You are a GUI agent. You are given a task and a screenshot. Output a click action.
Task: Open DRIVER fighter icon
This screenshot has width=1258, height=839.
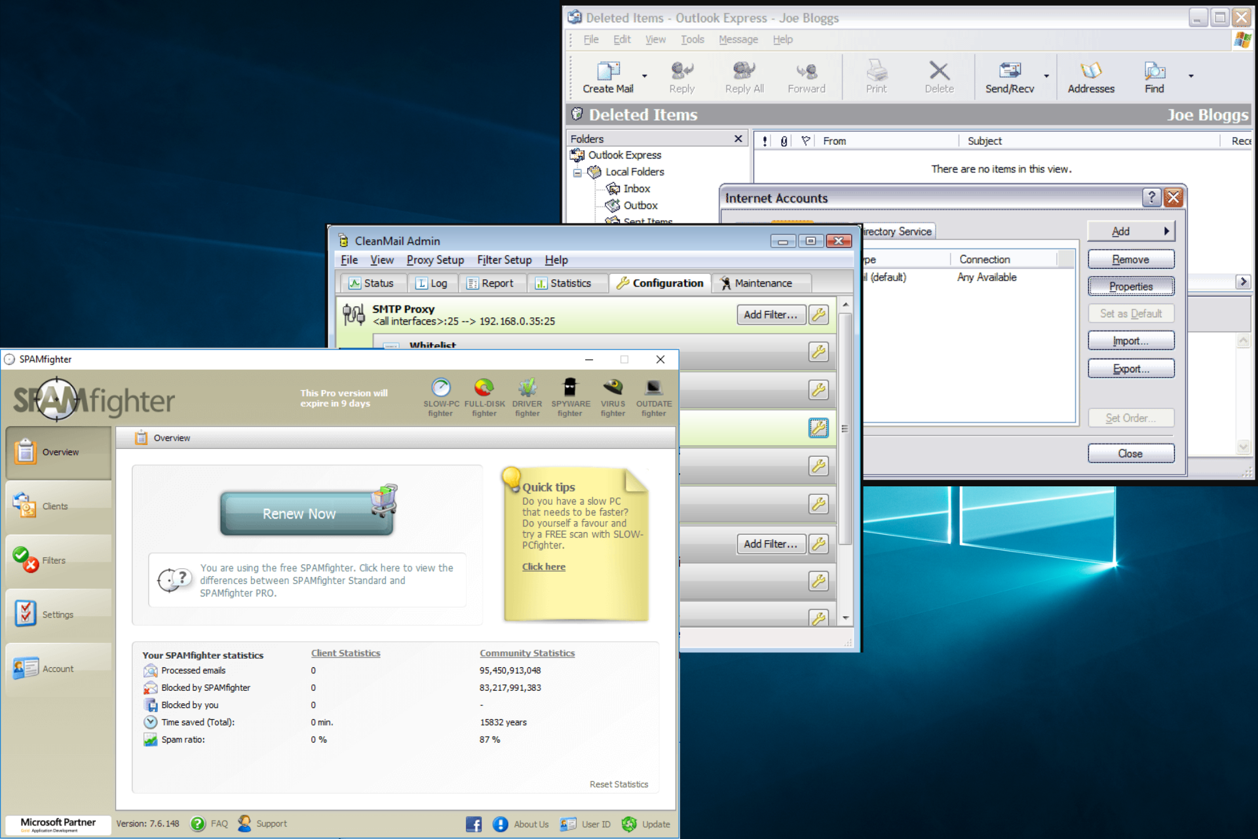point(527,397)
